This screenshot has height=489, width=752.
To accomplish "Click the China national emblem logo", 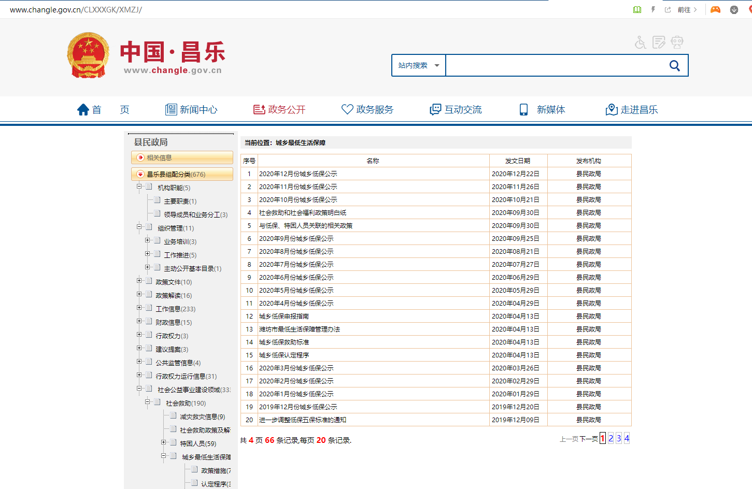I will [x=88, y=55].
